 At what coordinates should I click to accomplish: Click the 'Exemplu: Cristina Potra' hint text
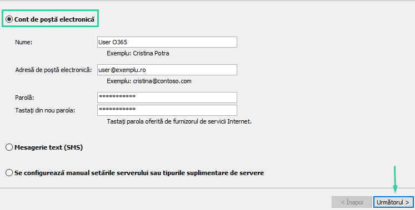pyautogui.click(x=138, y=53)
